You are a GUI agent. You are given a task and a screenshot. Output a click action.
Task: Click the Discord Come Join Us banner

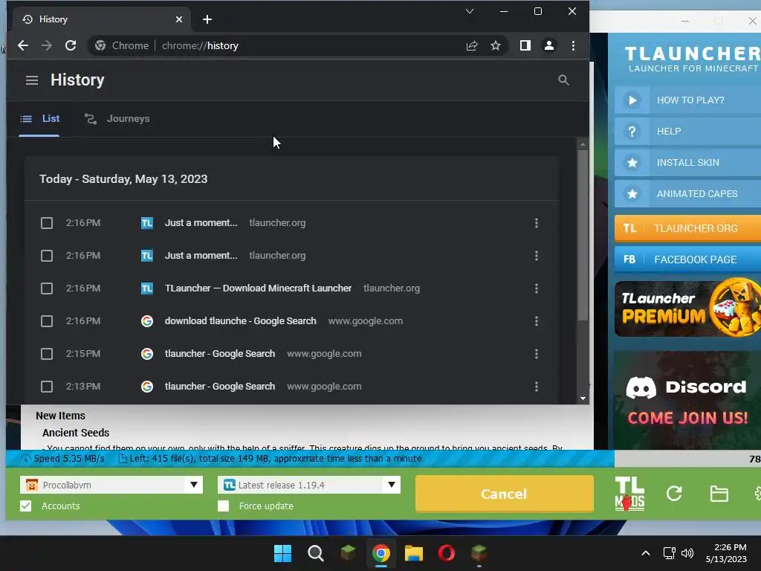[687, 400]
